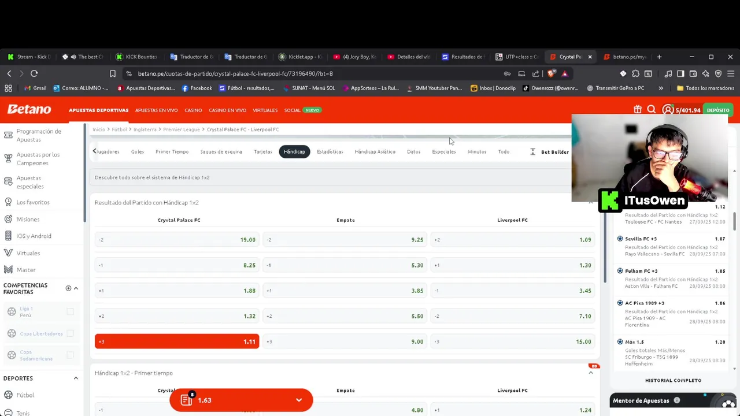Open the browser main menu hamburger
The image size is (740, 416).
[731, 73]
